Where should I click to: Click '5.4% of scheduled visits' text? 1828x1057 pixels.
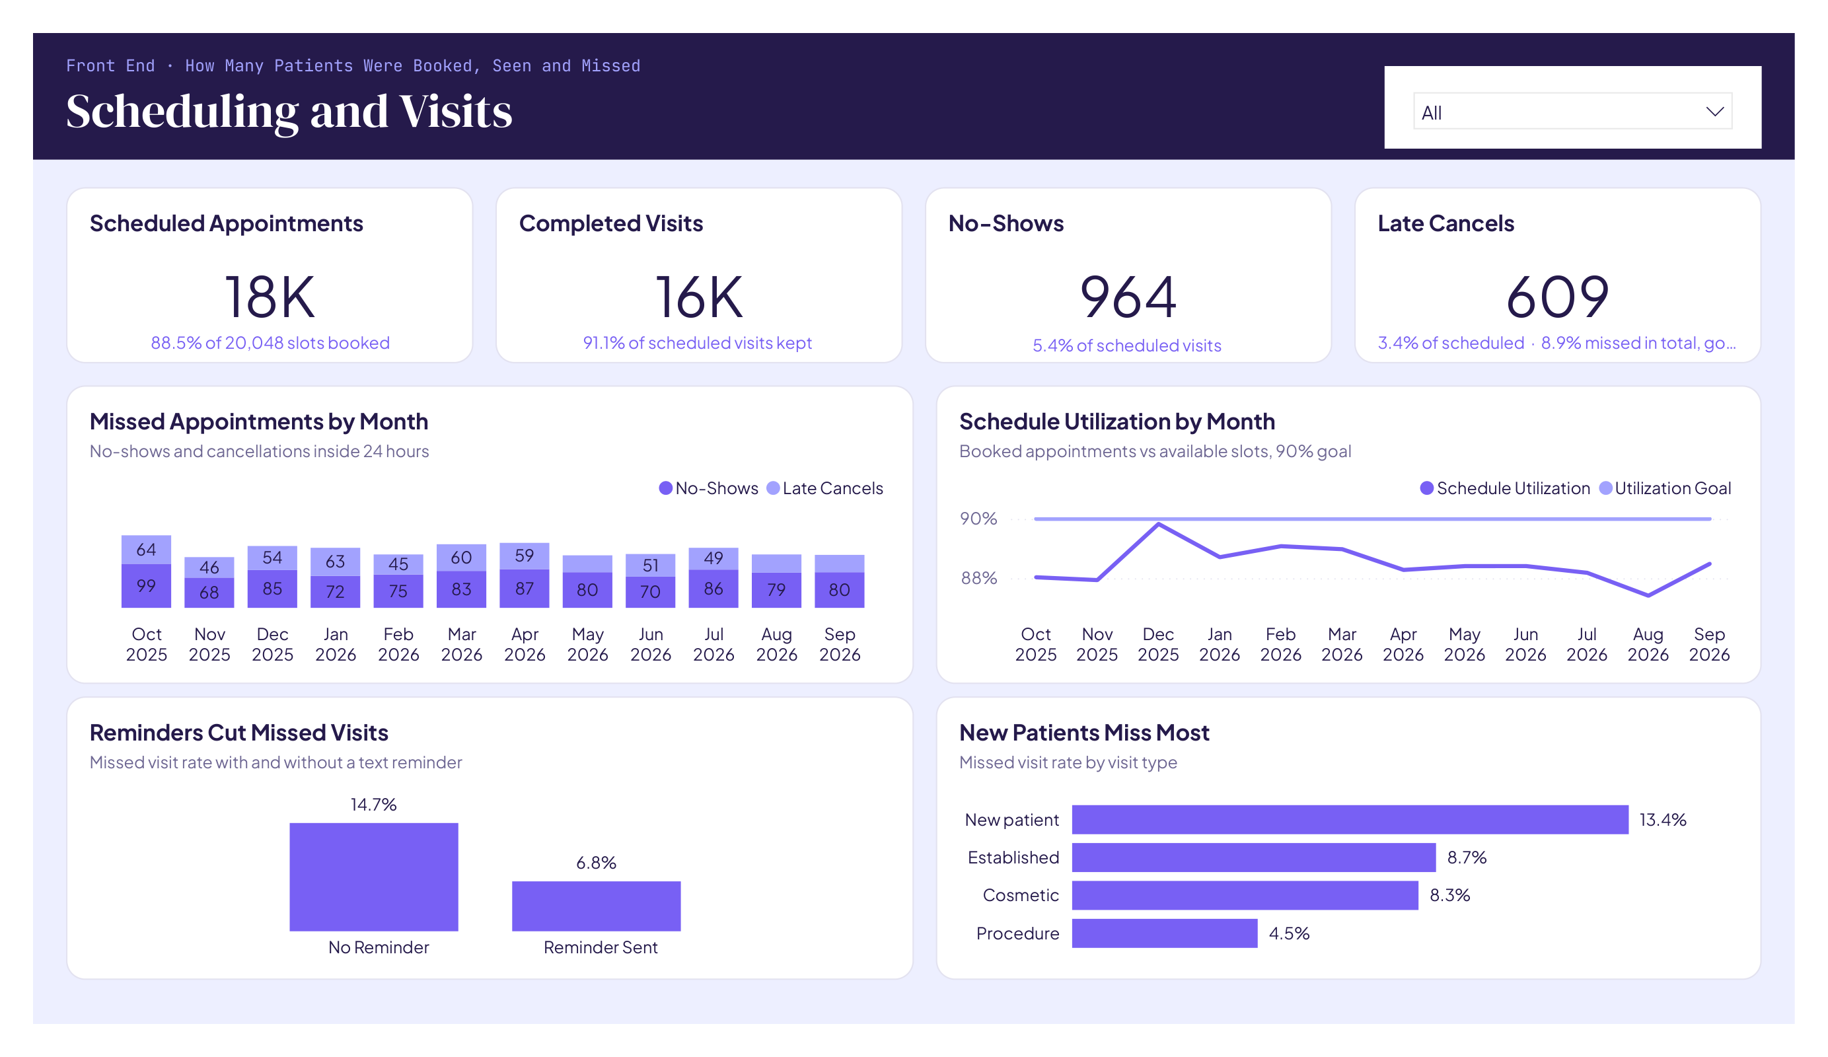pyautogui.click(x=1126, y=346)
